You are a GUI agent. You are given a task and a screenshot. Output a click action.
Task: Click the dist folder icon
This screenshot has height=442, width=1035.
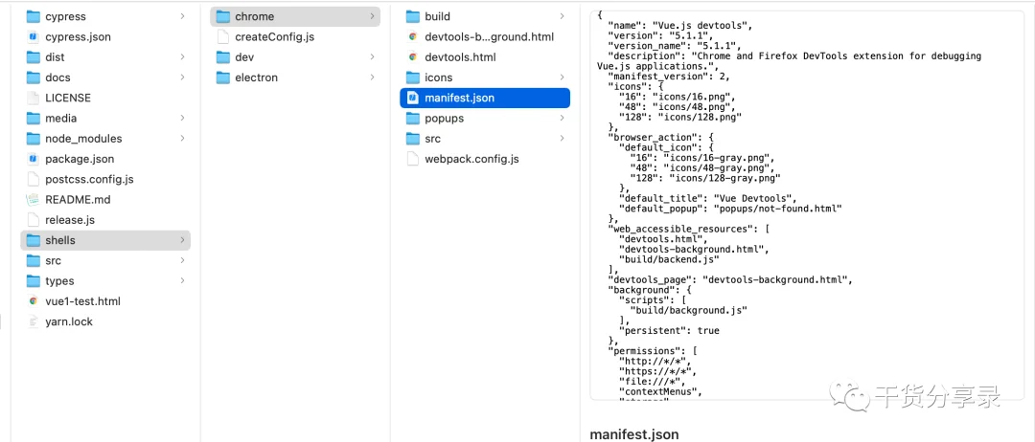coord(34,57)
